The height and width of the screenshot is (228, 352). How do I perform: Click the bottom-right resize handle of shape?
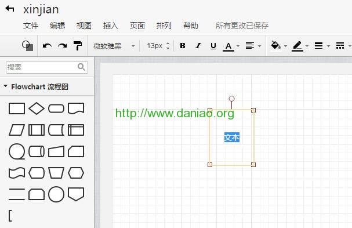point(253,165)
